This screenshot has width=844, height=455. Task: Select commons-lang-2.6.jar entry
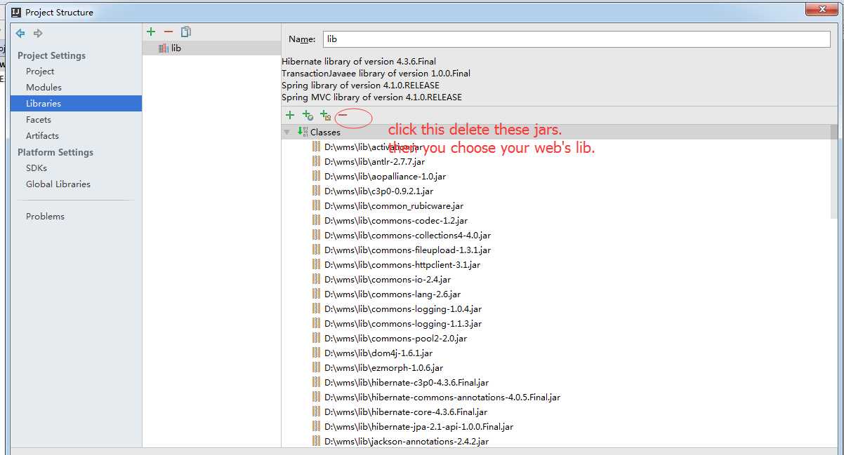click(x=393, y=294)
